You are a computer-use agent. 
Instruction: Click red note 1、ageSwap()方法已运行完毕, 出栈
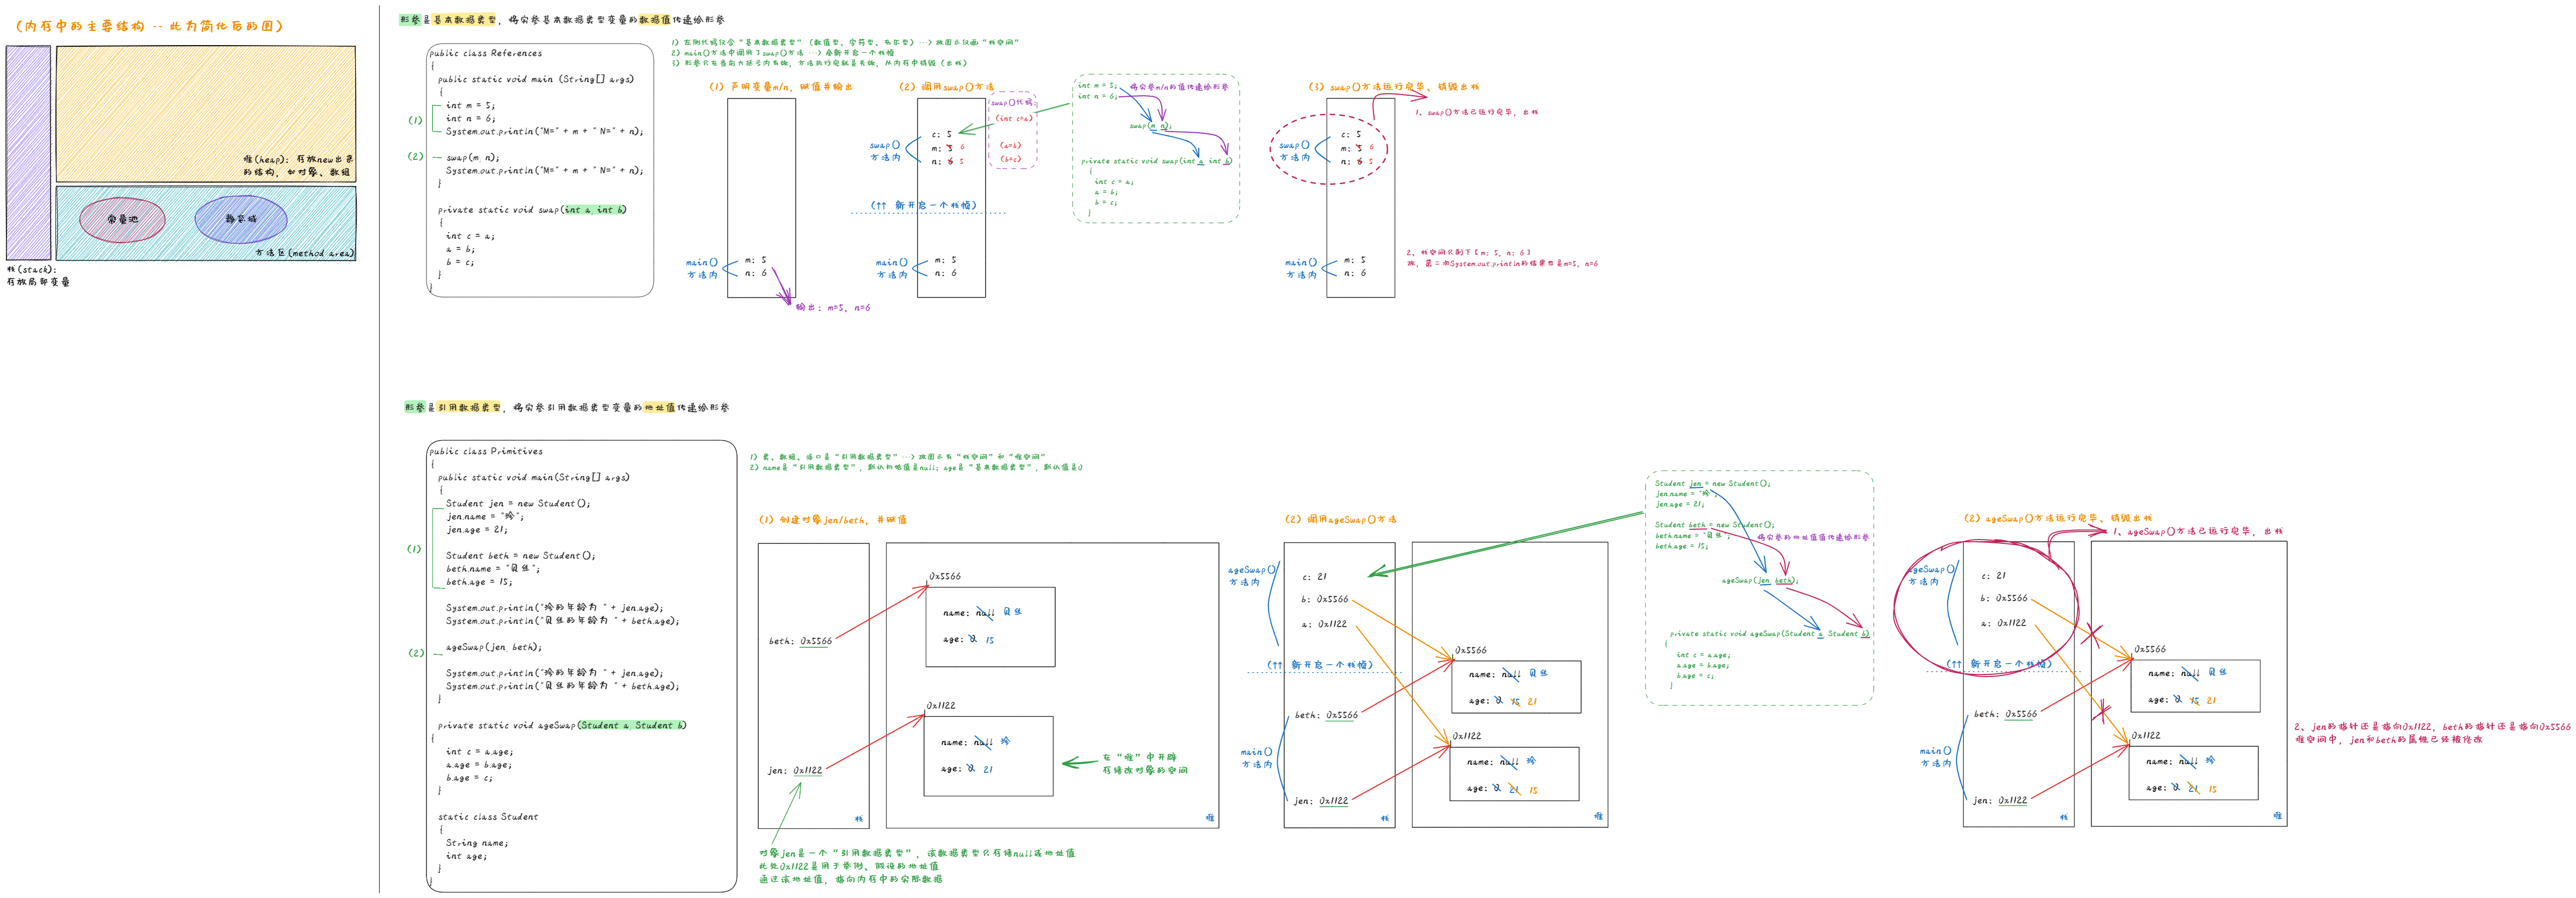2198,531
